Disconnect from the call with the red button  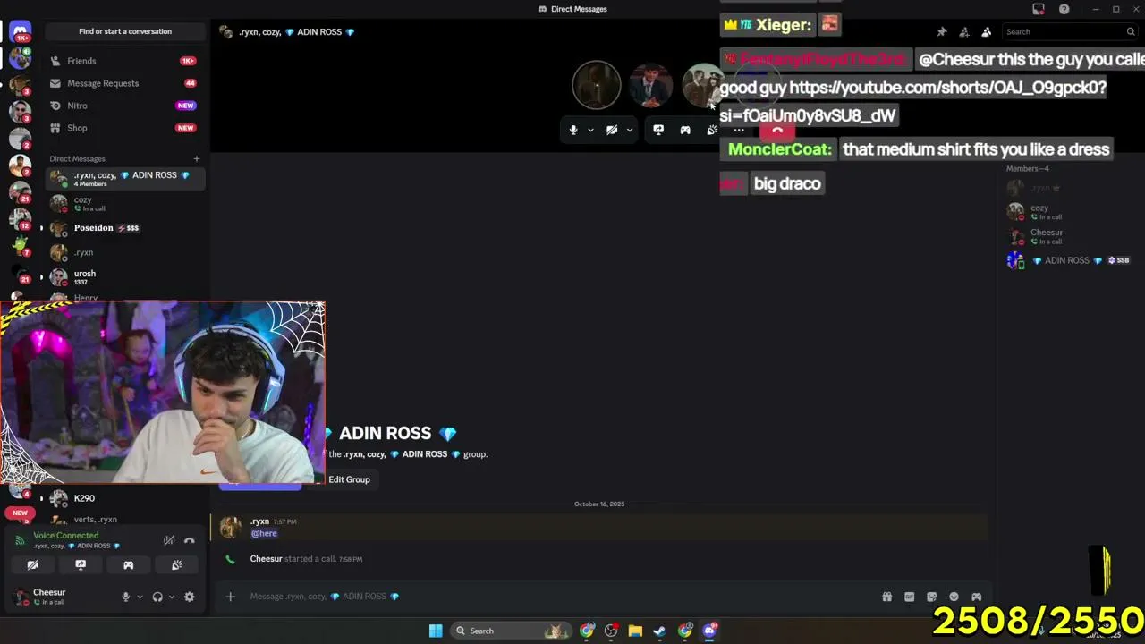(777, 131)
